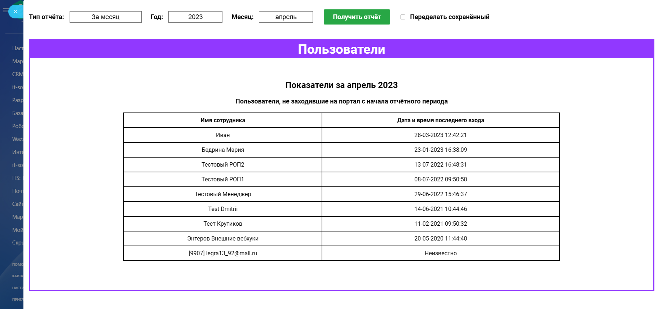
Task: Click the date '28-03-2023 12:42:21'
Action: click(441, 135)
